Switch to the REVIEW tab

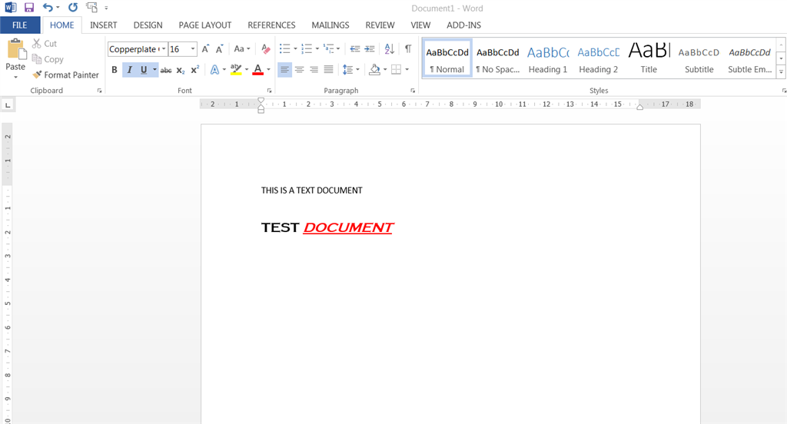point(380,25)
